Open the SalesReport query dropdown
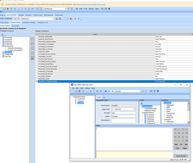Viewport: 193px width, 163px height. 66,9
